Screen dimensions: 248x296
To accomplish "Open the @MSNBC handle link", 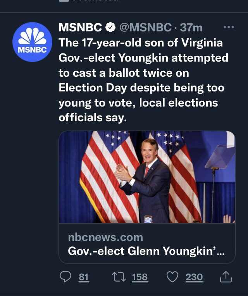I will tap(145, 28).
